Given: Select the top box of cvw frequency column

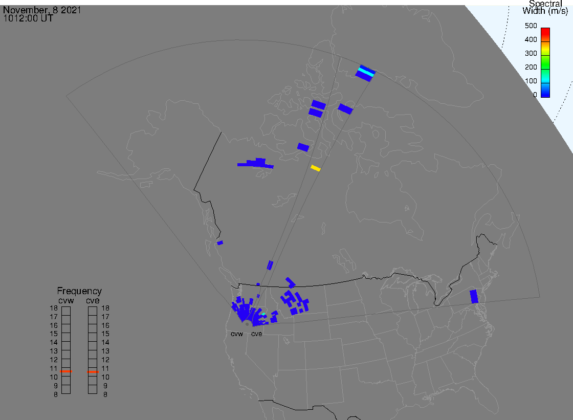Looking at the screenshot, I should coord(66,310).
